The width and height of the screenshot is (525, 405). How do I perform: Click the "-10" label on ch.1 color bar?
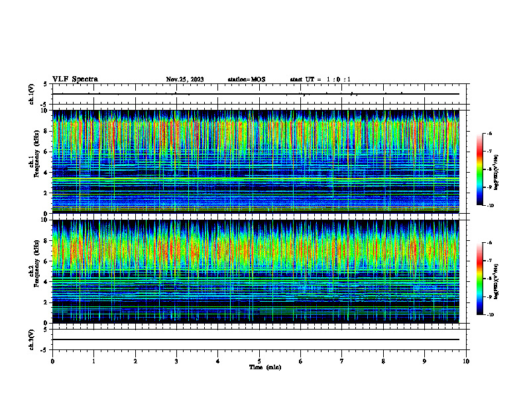click(x=490, y=206)
